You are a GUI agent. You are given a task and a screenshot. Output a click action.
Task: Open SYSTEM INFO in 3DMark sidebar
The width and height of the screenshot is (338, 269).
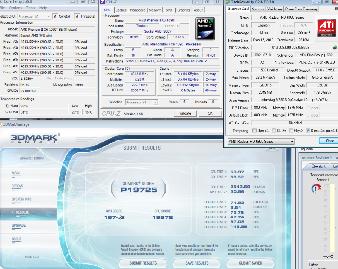(x=21, y=199)
